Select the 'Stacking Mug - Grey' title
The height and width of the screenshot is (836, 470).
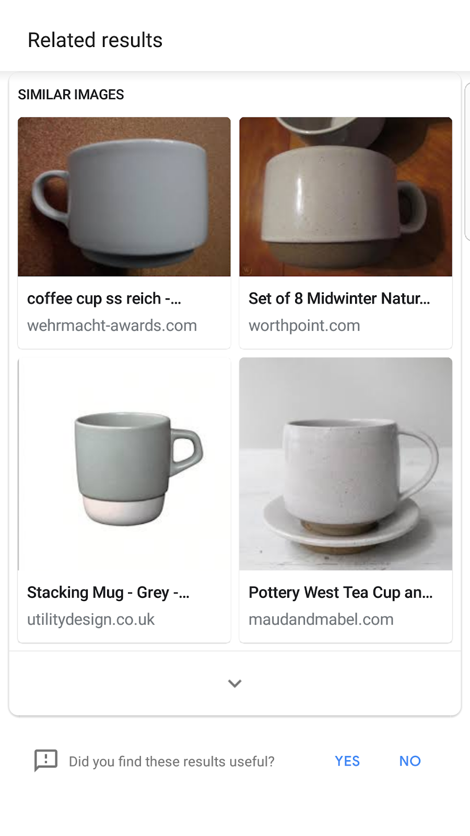pyautogui.click(x=108, y=593)
